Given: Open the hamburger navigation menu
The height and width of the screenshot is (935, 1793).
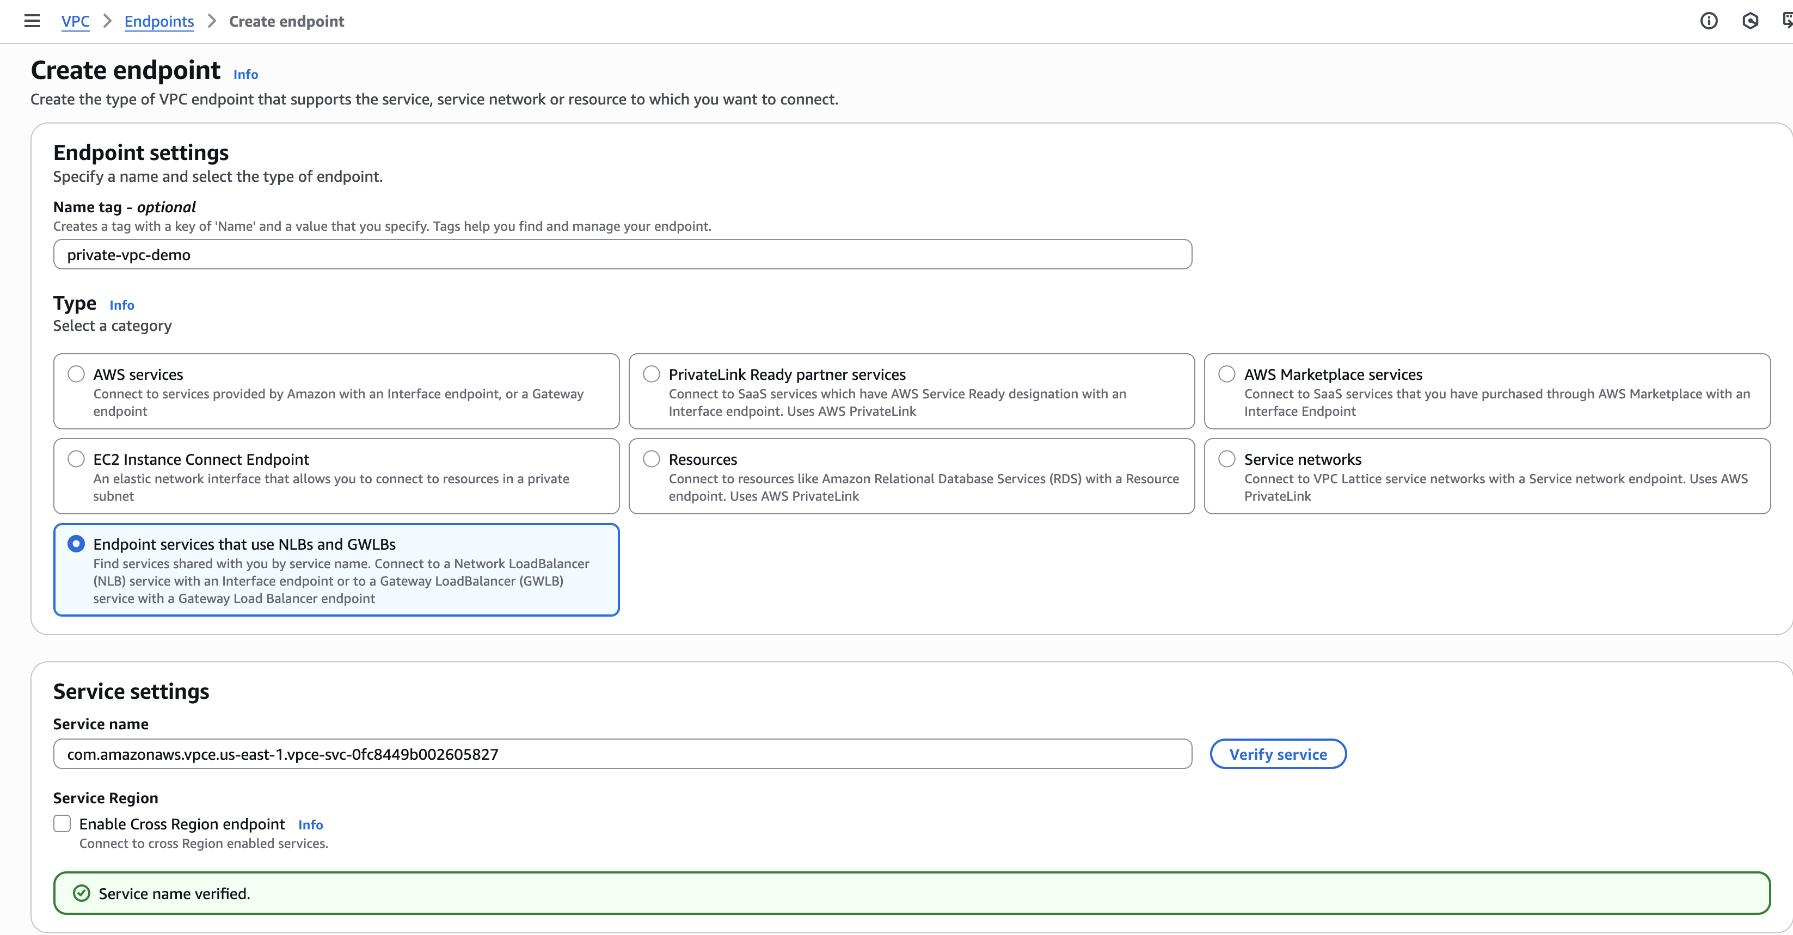Looking at the screenshot, I should [x=32, y=21].
